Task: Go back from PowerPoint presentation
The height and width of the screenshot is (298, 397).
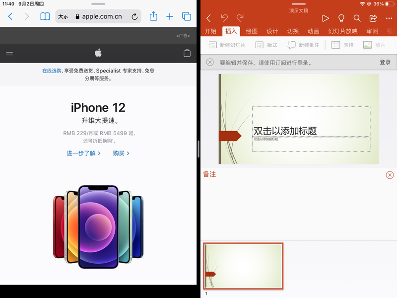Action: pos(208,18)
